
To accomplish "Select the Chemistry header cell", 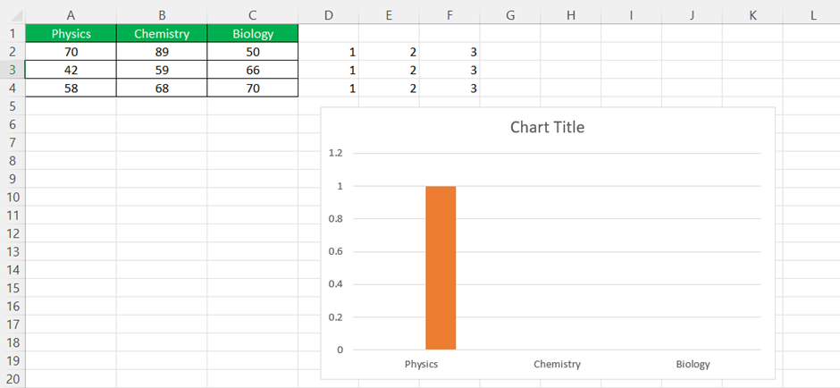I will pyautogui.click(x=162, y=34).
